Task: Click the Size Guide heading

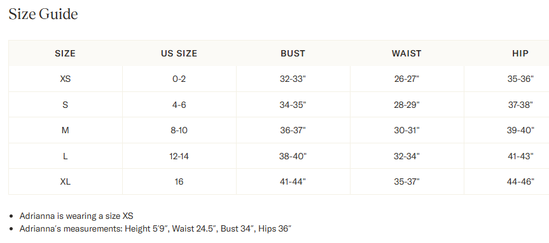Action: pos(43,15)
